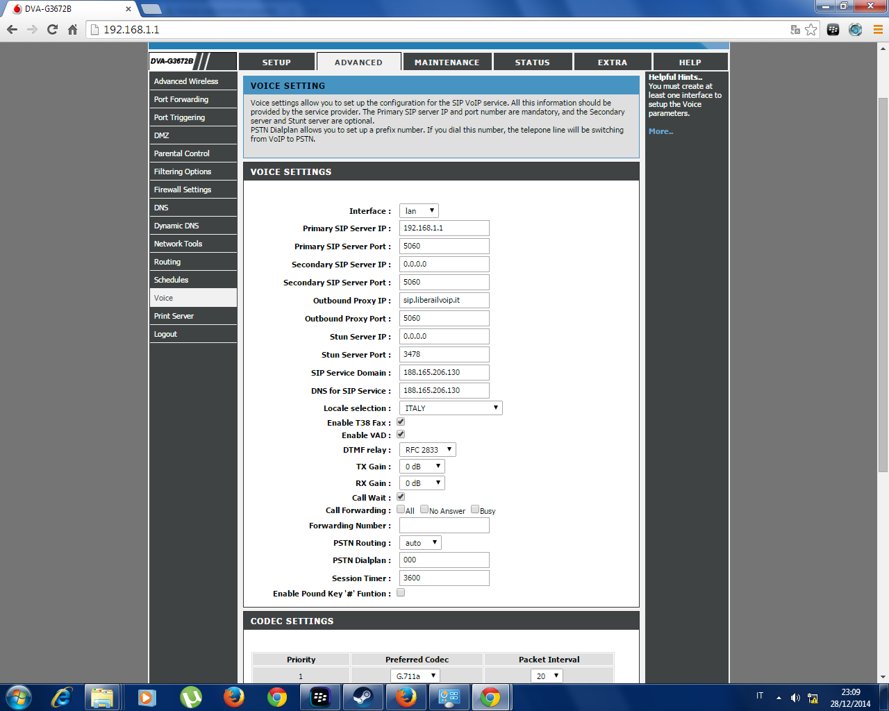This screenshot has width=889, height=711.
Task: Open Preferred Codec G.711a dropdown
Action: tap(415, 676)
